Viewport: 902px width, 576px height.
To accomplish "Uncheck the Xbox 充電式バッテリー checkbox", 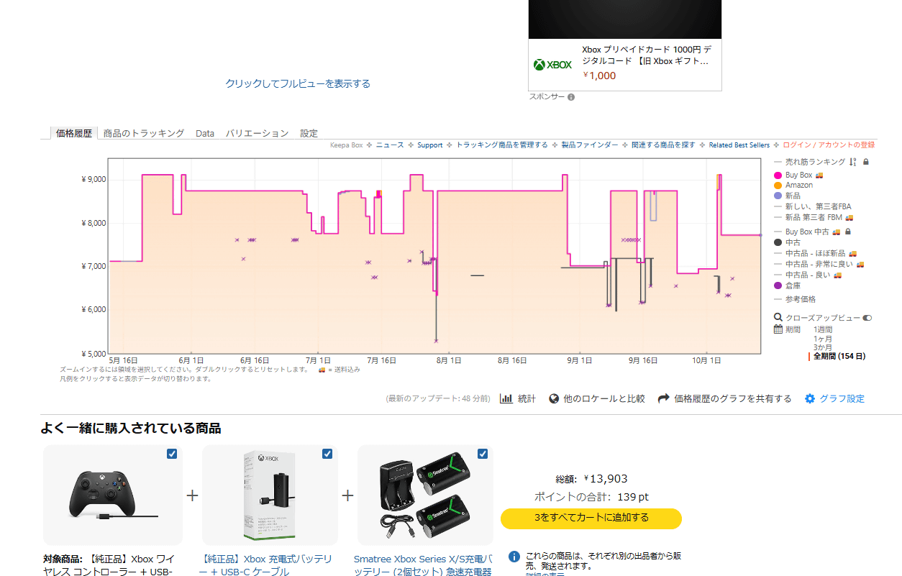I will 327,454.
